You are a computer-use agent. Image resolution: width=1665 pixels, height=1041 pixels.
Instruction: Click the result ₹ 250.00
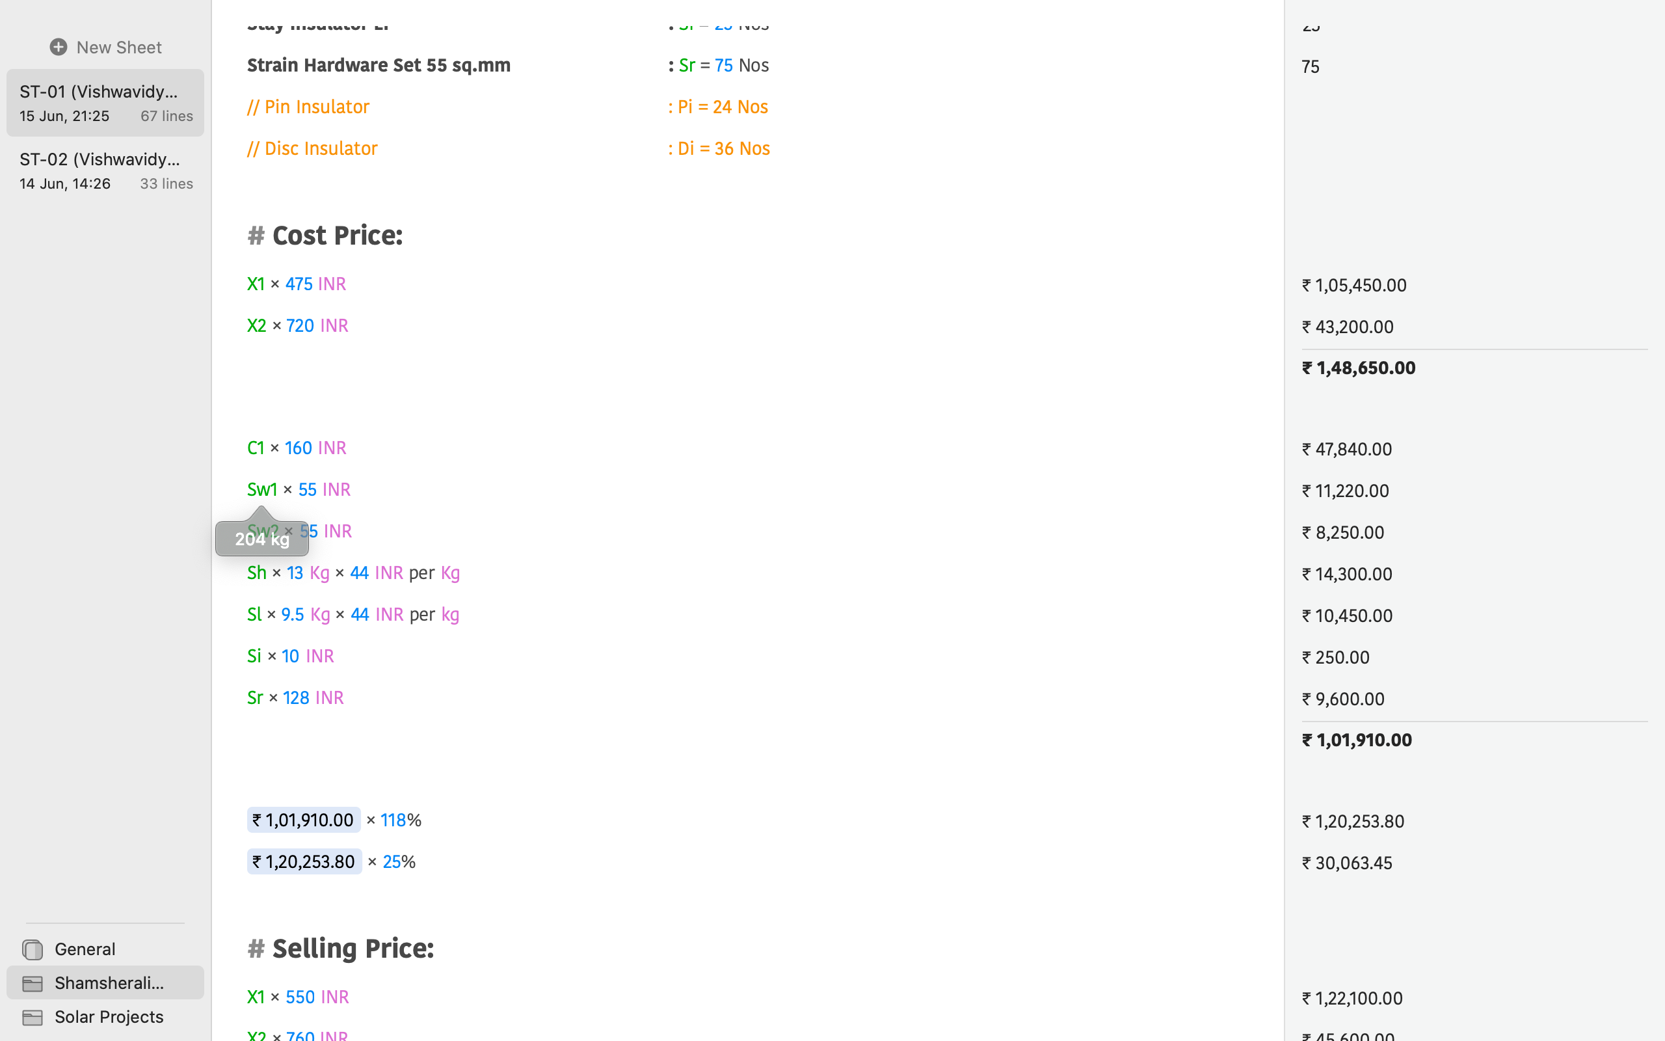(x=1335, y=658)
